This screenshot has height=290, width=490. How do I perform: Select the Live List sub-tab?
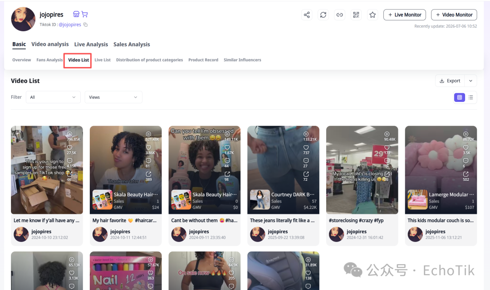103,60
